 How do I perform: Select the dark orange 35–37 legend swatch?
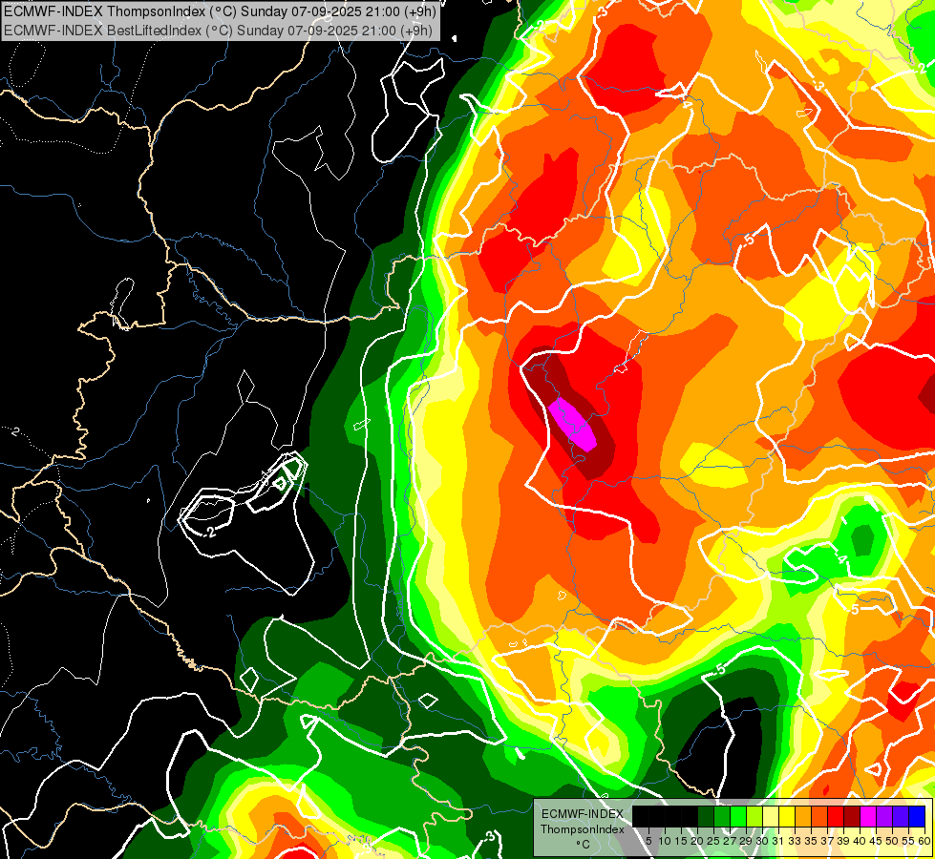819,816
